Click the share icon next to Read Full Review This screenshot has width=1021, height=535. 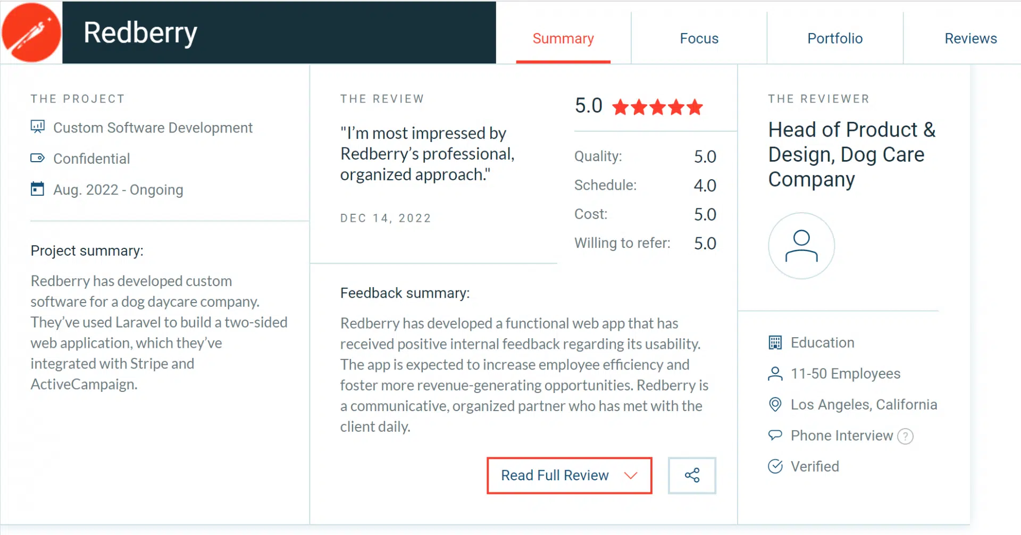[x=692, y=475]
